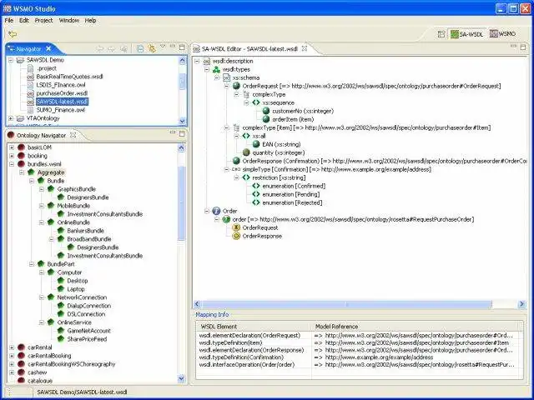This screenshot has height=400, width=534.
Task: Click the carRentalBookingWSChoreography ontology icon
Action: point(21,364)
